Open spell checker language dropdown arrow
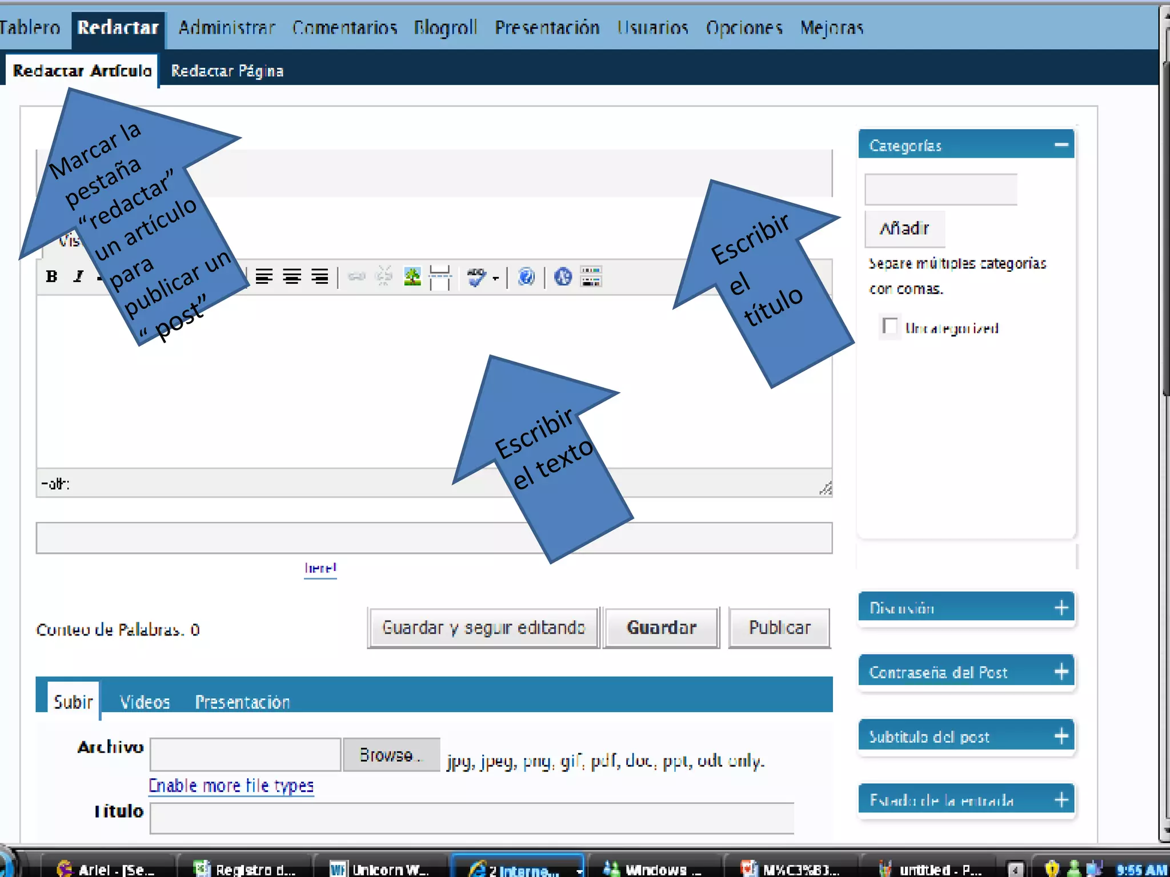The width and height of the screenshot is (1170, 877). pos(495,279)
